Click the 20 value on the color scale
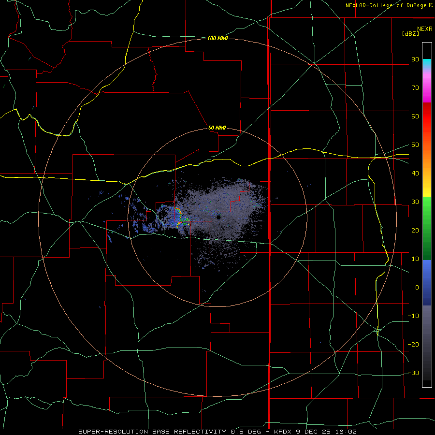Screen dimensions: 435x435 click(x=415, y=231)
